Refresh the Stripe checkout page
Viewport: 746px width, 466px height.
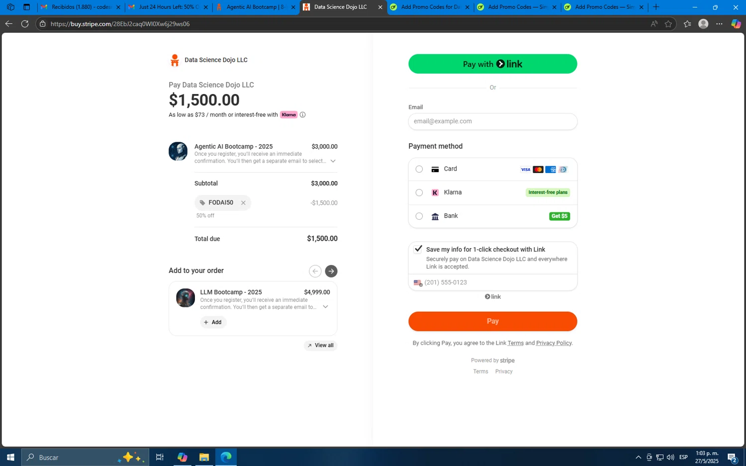tap(25, 24)
